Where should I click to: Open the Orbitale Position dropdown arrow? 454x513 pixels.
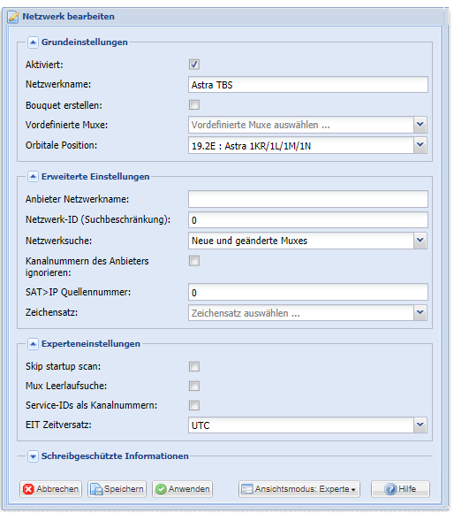click(420, 145)
